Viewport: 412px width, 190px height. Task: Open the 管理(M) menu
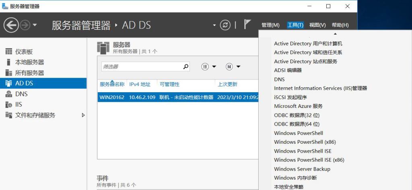(270, 25)
